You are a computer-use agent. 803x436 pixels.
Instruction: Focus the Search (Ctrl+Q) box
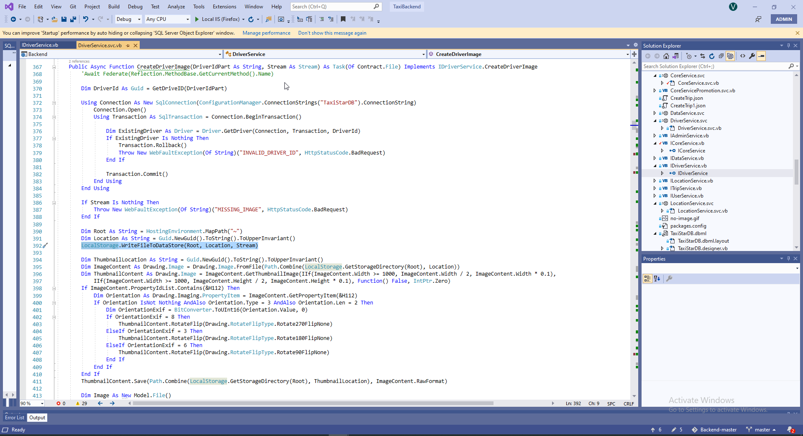click(x=336, y=7)
